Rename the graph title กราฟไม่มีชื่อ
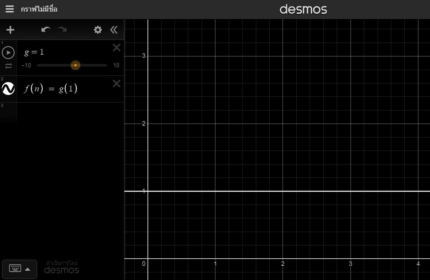 click(x=39, y=9)
